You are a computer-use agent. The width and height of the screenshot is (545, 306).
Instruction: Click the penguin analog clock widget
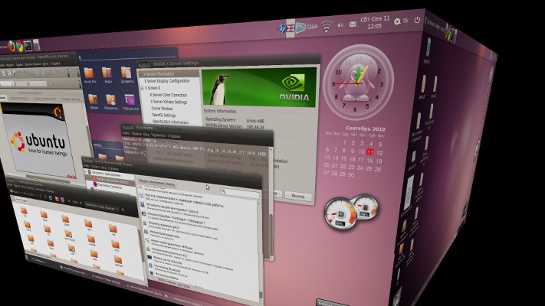(358, 83)
